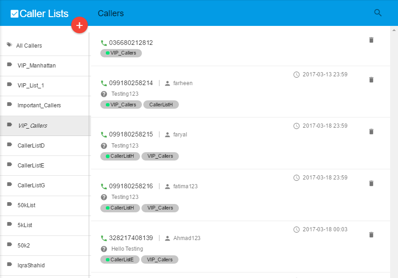The height and width of the screenshot is (278, 398).
Task: Select the 50kList caller list
Action: pos(45,205)
